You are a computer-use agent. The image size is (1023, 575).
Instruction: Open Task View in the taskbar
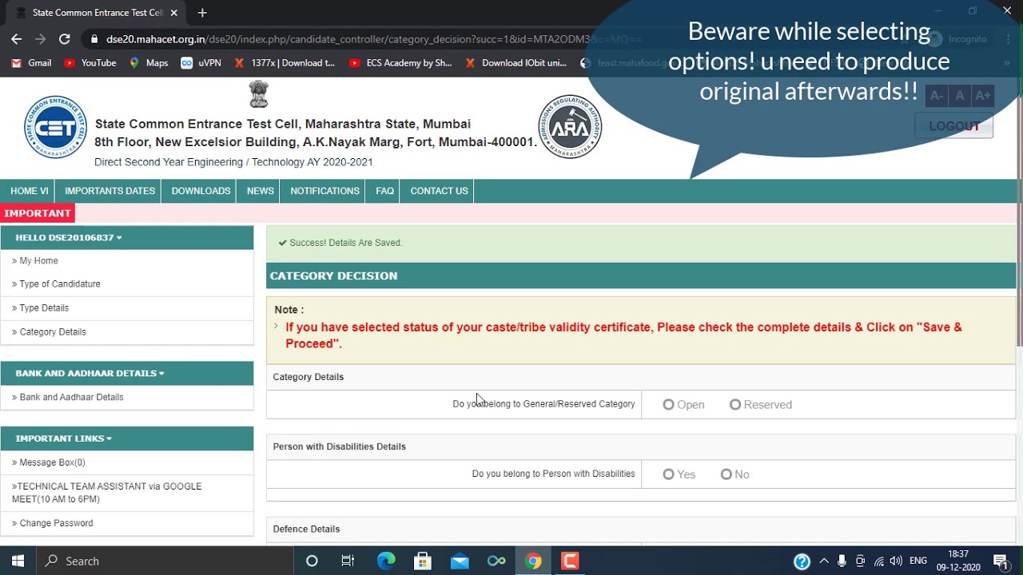pyautogui.click(x=348, y=561)
